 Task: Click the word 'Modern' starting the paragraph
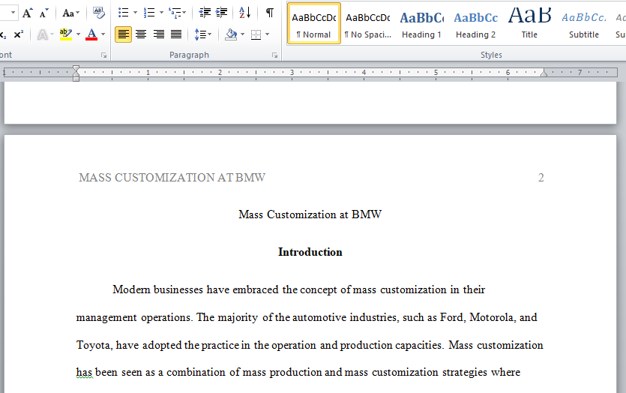(x=131, y=289)
